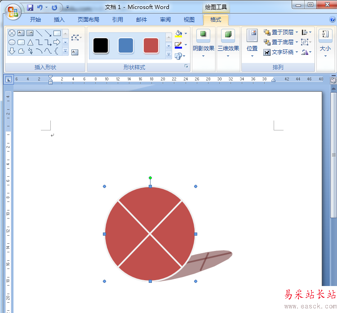Switch to the 引用 tab
Viewport: 337px width, 313px height.
coord(118,20)
